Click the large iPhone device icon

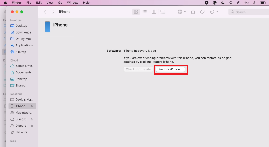[48, 27]
